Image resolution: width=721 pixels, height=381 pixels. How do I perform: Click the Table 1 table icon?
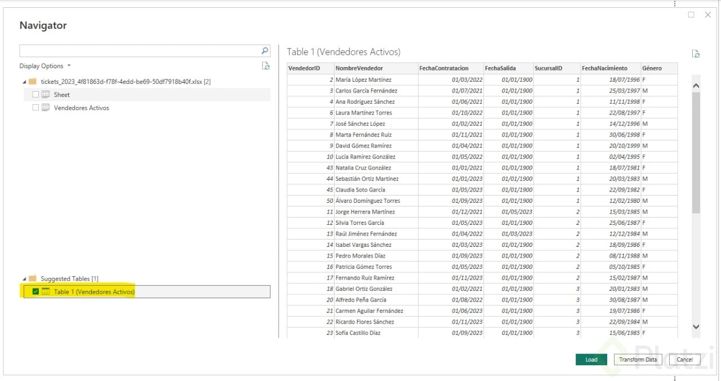point(46,291)
